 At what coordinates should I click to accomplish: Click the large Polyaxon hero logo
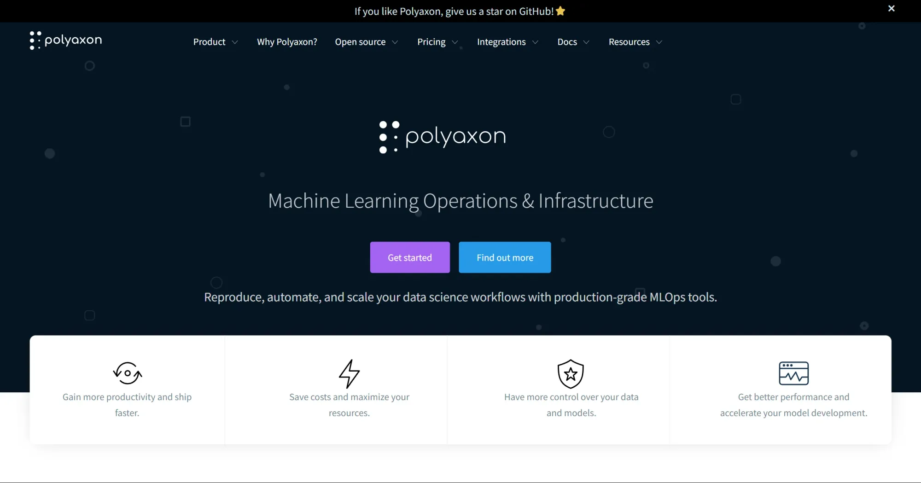click(443, 137)
